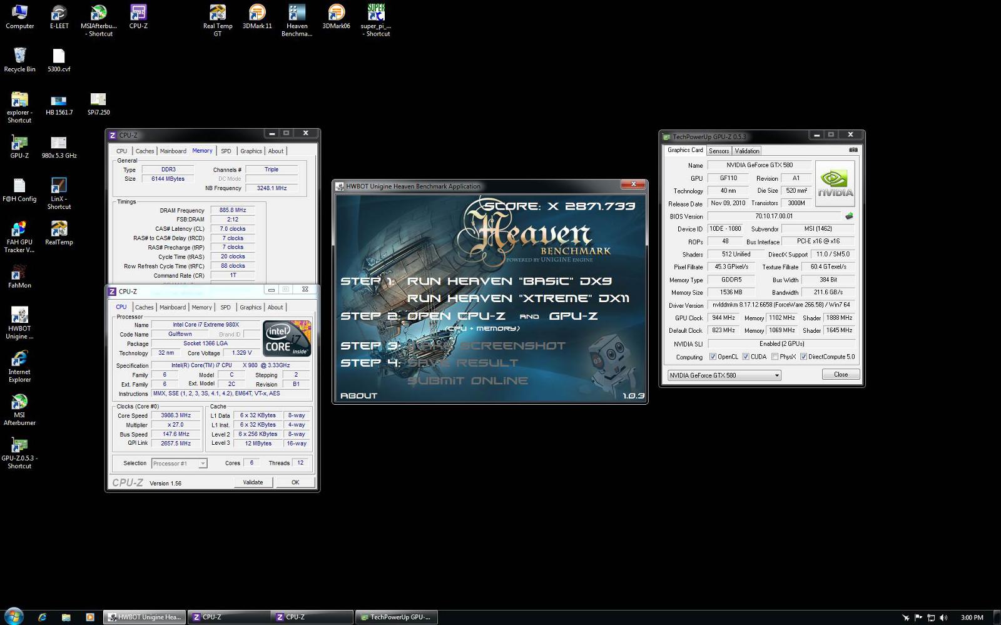This screenshot has width=1001, height=625.
Task: Select the Heaven Benchmark desktop icon
Action: click(297, 21)
